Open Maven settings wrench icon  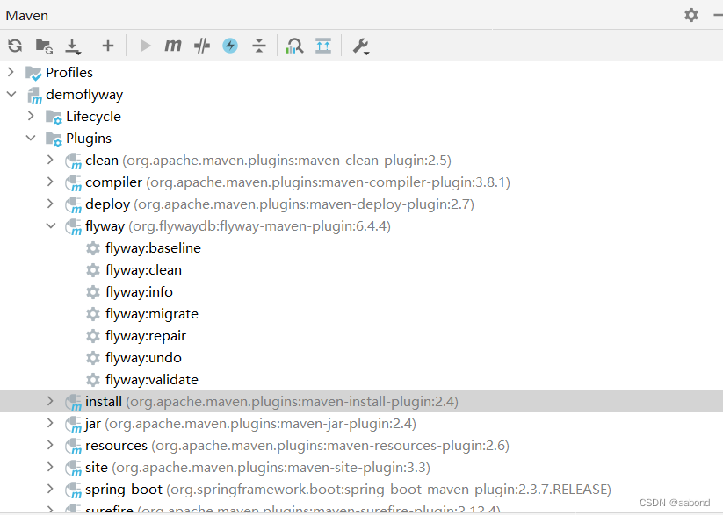(360, 46)
